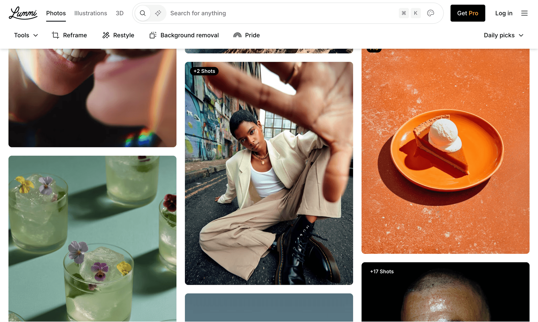Click the Log in link
Screen dimensions: 538x322
(504, 13)
